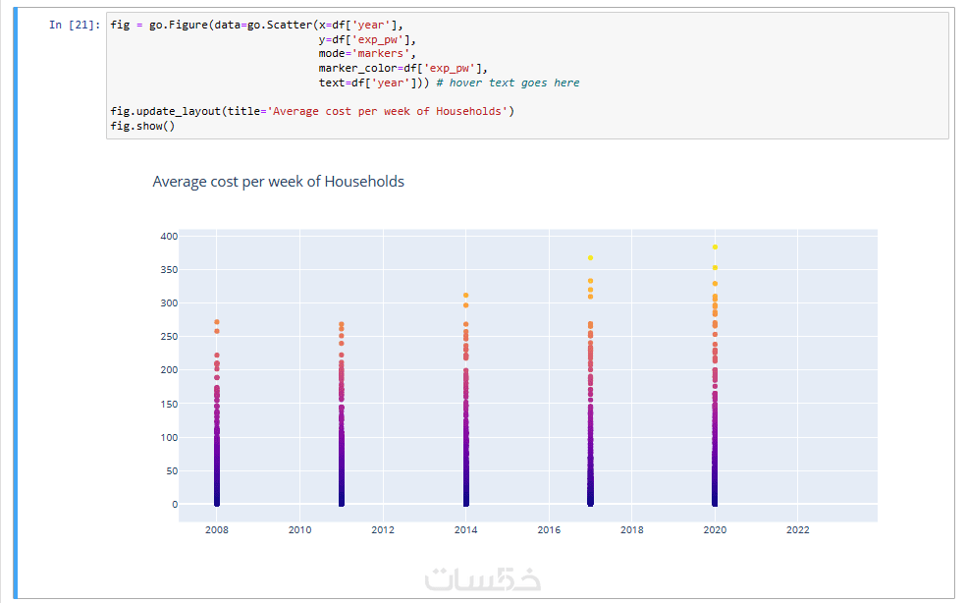Image resolution: width=966 pixels, height=603 pixels.
Task: Click the mode='markers' line in code
Action: 366,54
